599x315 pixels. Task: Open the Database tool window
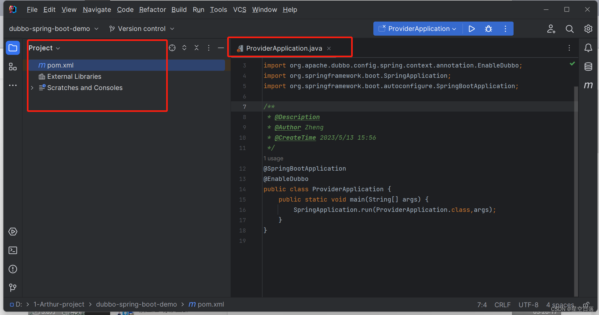pyautogui.click(x=588, y=66)
